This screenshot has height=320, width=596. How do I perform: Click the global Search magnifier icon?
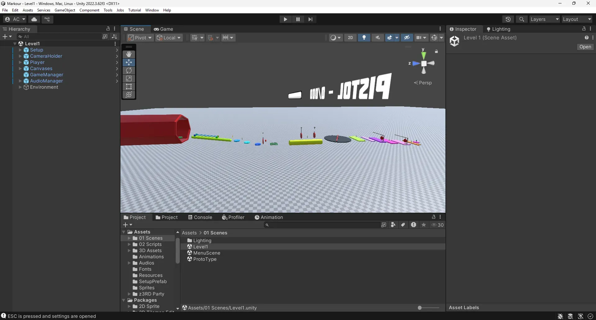point(521,19)
